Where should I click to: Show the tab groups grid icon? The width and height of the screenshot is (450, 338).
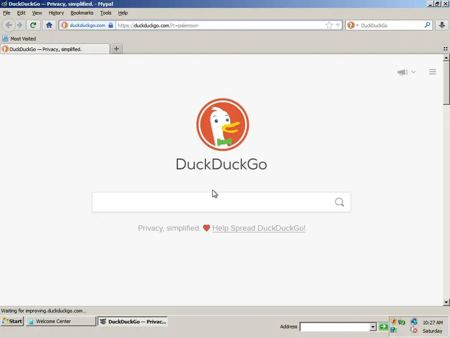446,49
